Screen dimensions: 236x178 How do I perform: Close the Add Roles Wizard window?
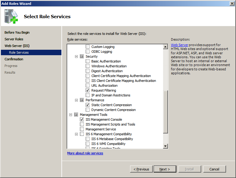coord(232,4)
